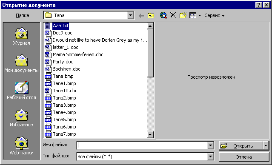This screenshot has height=165, width=272.
Task: Click the file list scroll up arrow
Action: pos(150,26)
